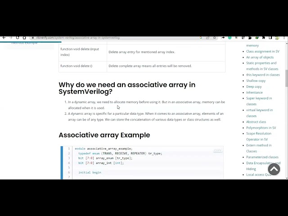Click list item starting 'In a dynamic array'

tap(146, 105)
